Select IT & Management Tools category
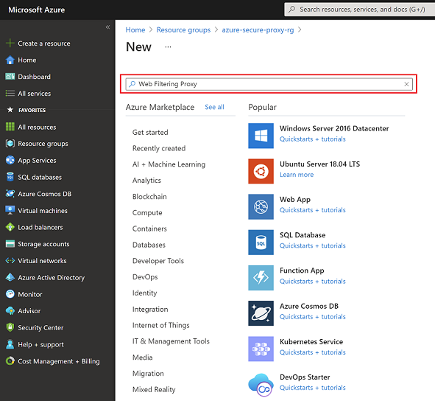The width and height of the screenshot is (435, 401). 171,341
